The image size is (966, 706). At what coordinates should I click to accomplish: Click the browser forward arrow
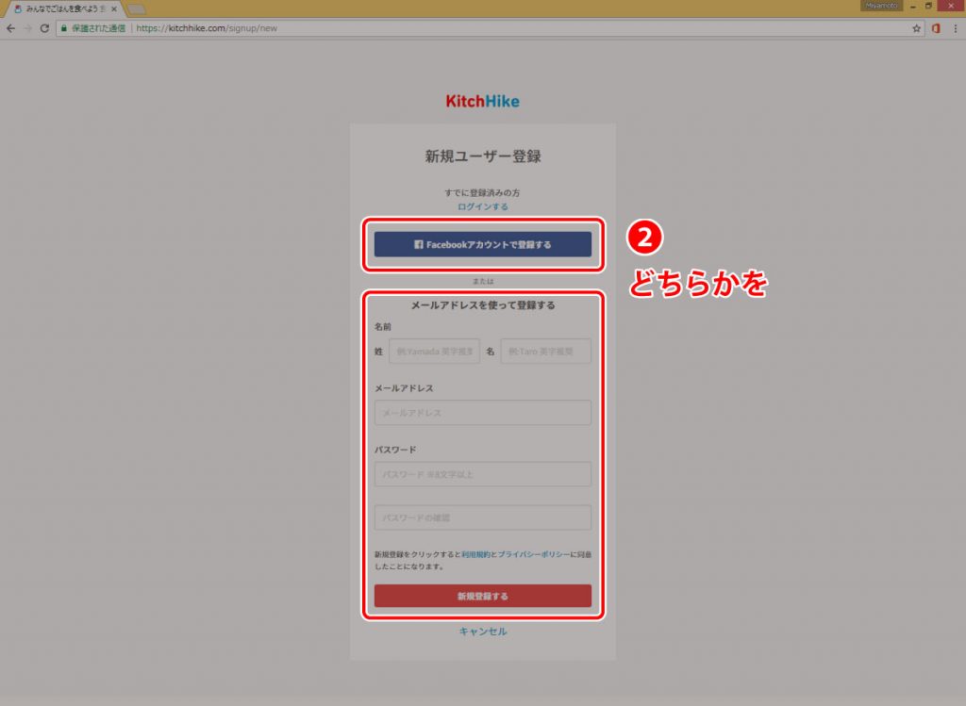(27, 28)
